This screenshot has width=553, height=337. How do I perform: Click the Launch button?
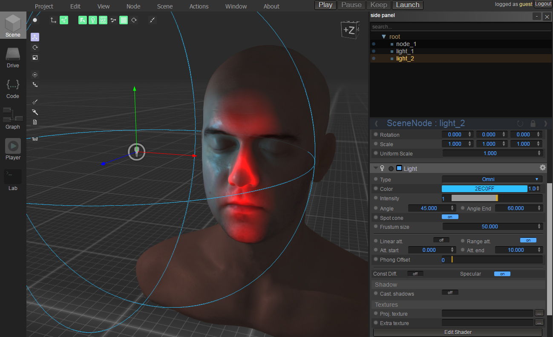click(408, 5)
